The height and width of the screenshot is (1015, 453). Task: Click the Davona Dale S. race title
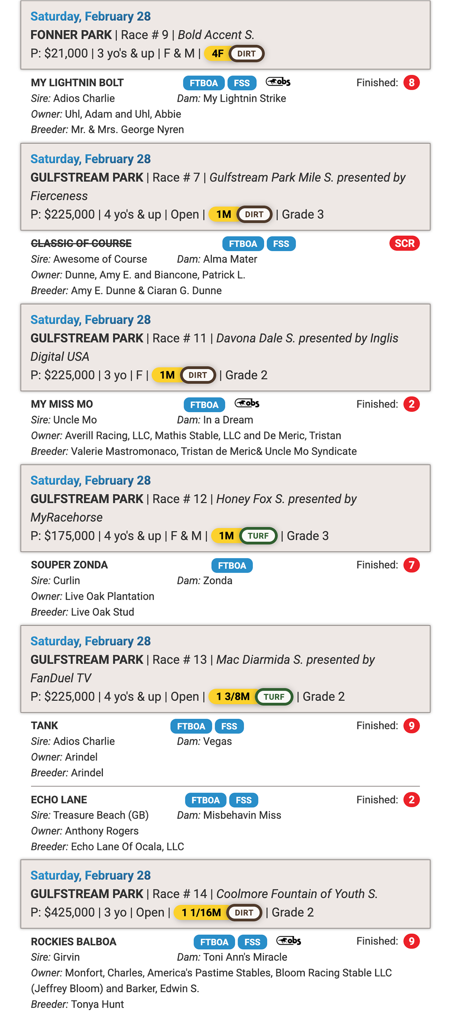click(307, 339)
